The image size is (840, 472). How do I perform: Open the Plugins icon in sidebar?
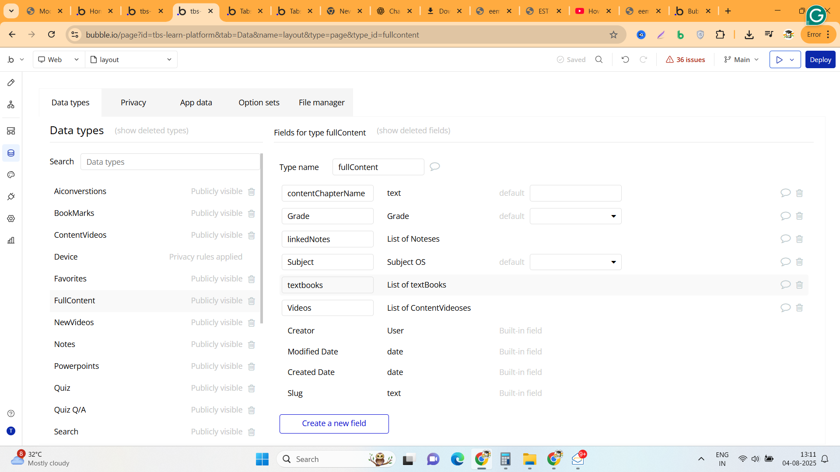click(11, 197)
